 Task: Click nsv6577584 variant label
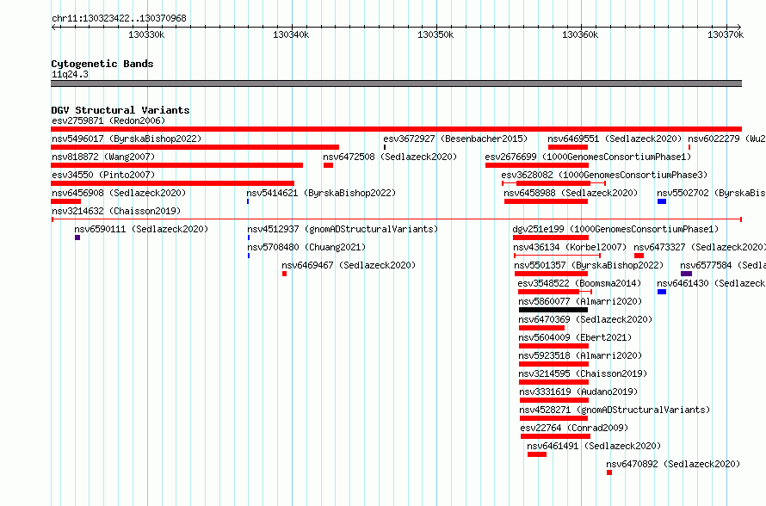723,265
